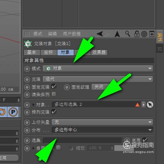164x164 pixels.
Task: Select the 属性 vertical side tab
Action: coord(160,37)
